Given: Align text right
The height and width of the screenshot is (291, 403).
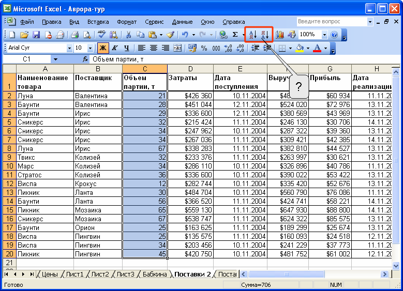Looking at the screenshot, I should 166,48.
